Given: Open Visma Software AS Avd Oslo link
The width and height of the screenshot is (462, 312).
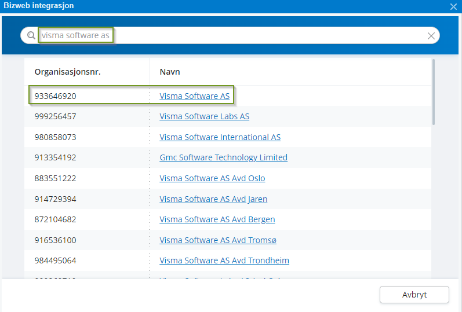Looking at the screenshot, I should [x=212, y=178].
